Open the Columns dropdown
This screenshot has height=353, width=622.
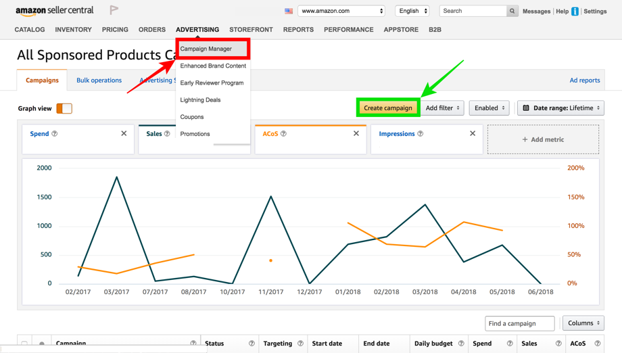click(583, 323)
